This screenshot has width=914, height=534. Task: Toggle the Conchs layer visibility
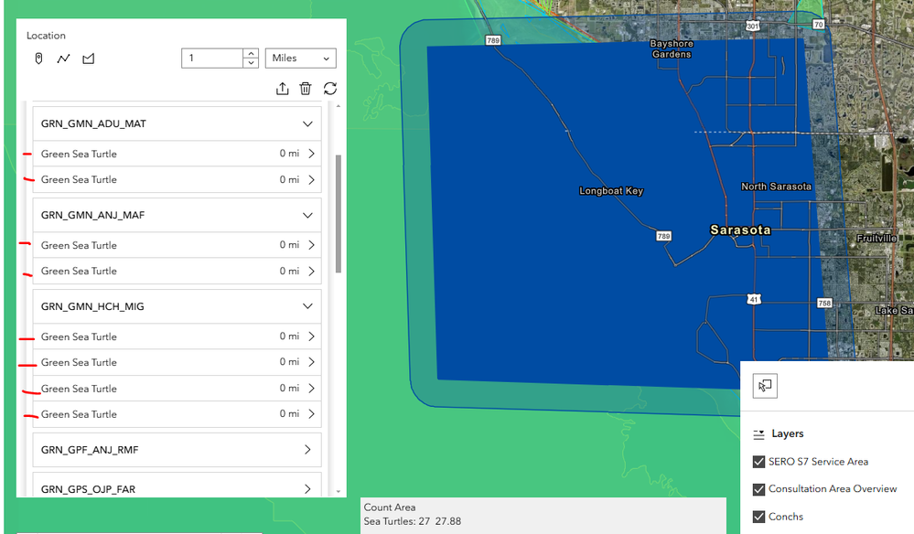point(758,516)
